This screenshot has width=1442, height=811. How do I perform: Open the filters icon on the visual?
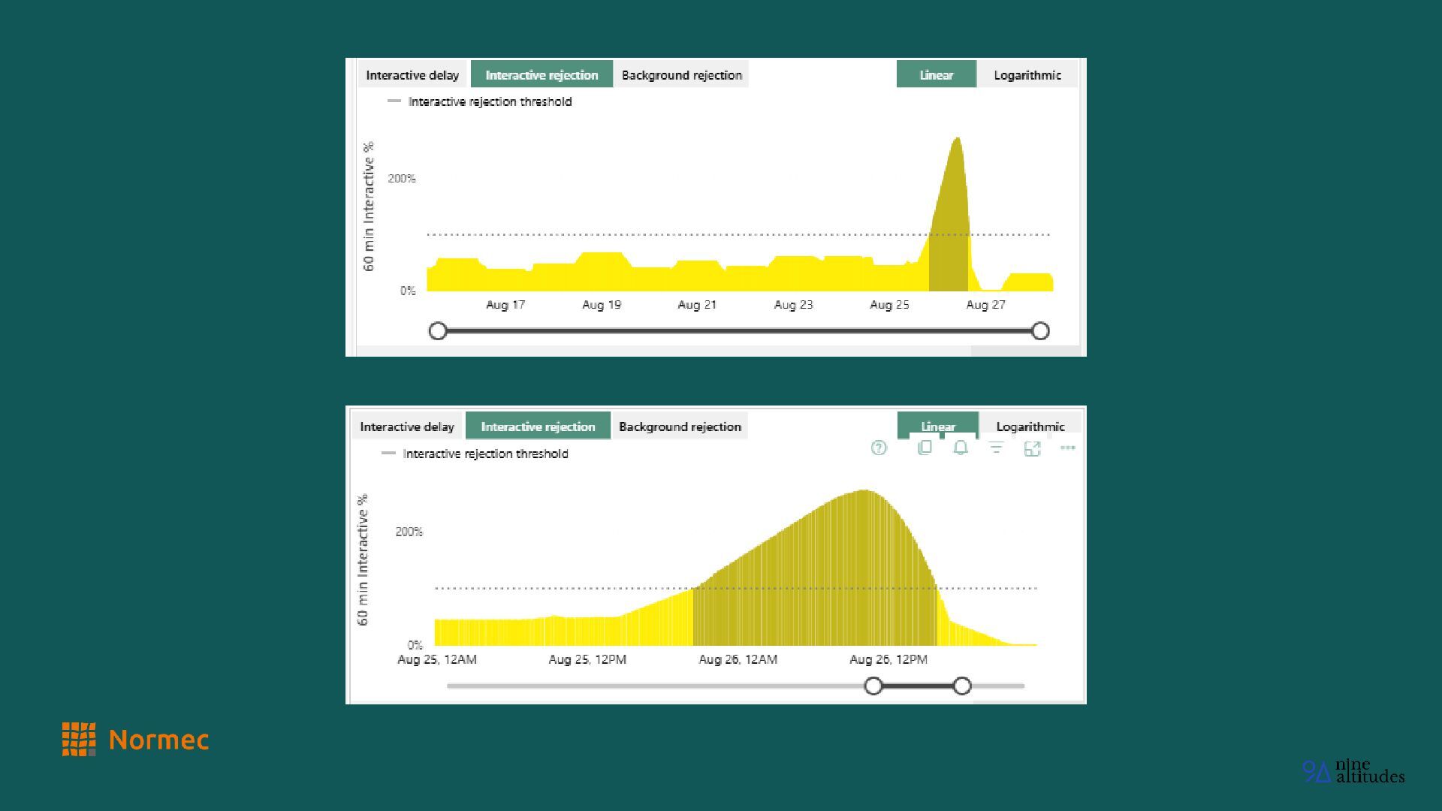pyautogui.click(x=996, y=448)
